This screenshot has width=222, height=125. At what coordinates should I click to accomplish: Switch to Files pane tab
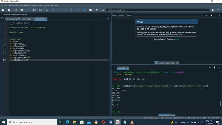click(177, 63)
